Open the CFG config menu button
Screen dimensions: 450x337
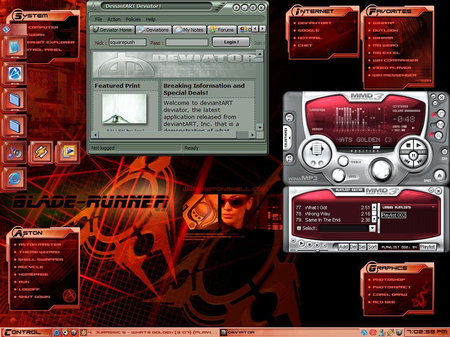444,152
